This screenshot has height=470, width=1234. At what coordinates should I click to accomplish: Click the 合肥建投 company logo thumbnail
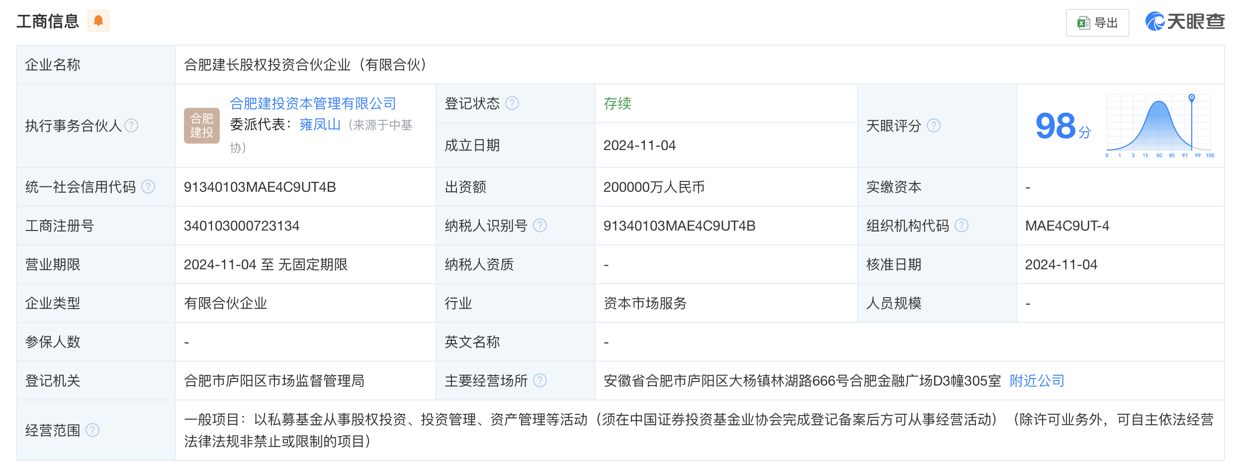pyautogui.click(x=202, y=126)
